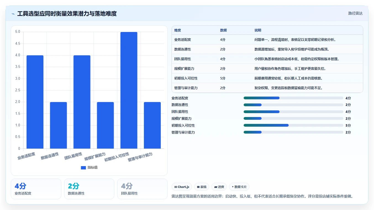Open the 2分 数据连通性 data card
374x210 pixels.
89,189
